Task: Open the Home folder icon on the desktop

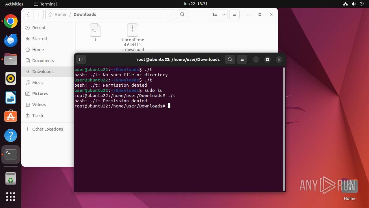Action: (349, 189)
